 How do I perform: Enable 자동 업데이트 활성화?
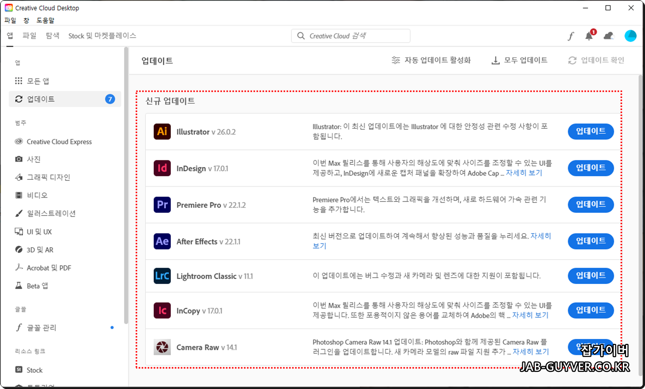(x=431, y=60)
